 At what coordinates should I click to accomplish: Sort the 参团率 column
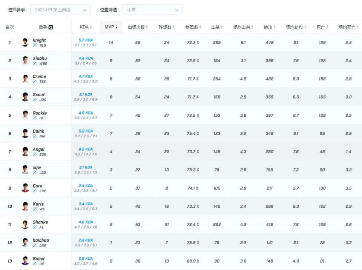[x=200, y=27]
